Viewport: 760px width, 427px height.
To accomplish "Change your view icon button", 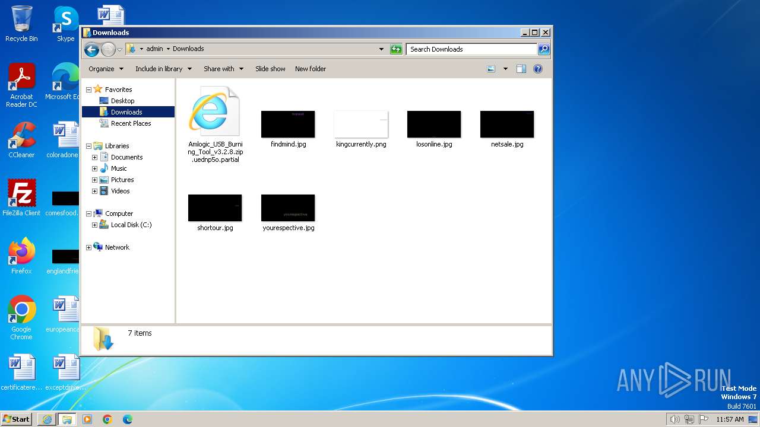I will pos(491,69).
